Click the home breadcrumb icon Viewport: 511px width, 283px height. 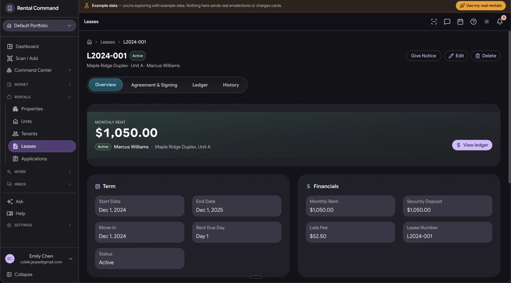coord(89,42)
